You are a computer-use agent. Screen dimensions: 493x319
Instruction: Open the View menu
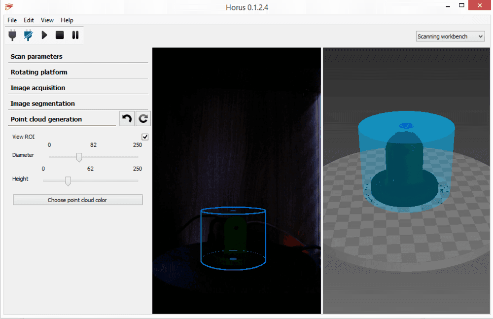tap(47, 20)
